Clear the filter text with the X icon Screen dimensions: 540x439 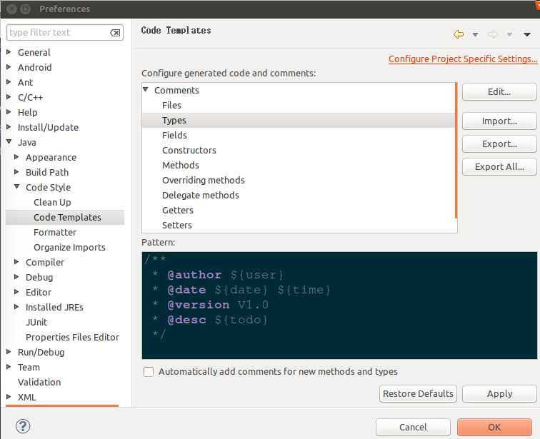coord(115,33)
